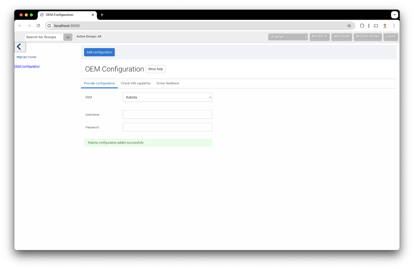The height and width of the screenshot is (269, 414).
Task: Click the OEM field label
Action: pyautogui.click(x=88, y=97)
